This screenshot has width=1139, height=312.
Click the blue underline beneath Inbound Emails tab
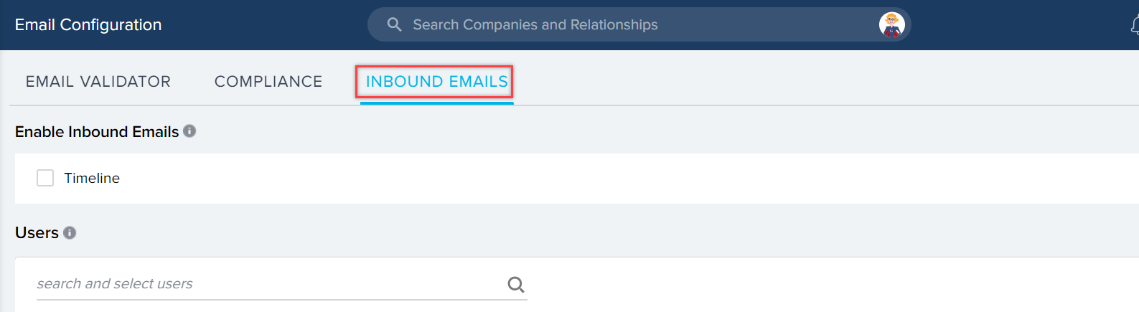[436, 103]
